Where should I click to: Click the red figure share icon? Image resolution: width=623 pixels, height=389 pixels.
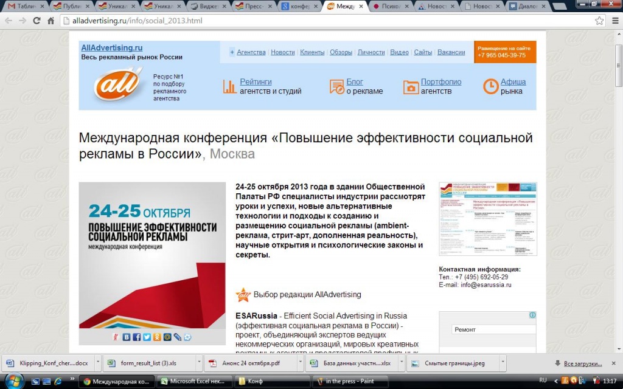[116, 337]
